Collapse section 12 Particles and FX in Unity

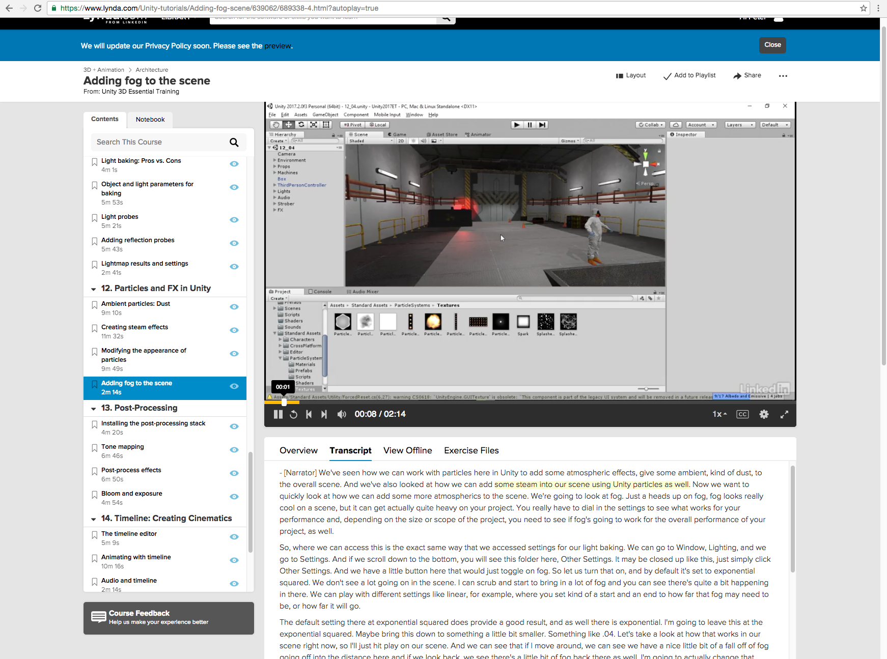coord(94,289)
